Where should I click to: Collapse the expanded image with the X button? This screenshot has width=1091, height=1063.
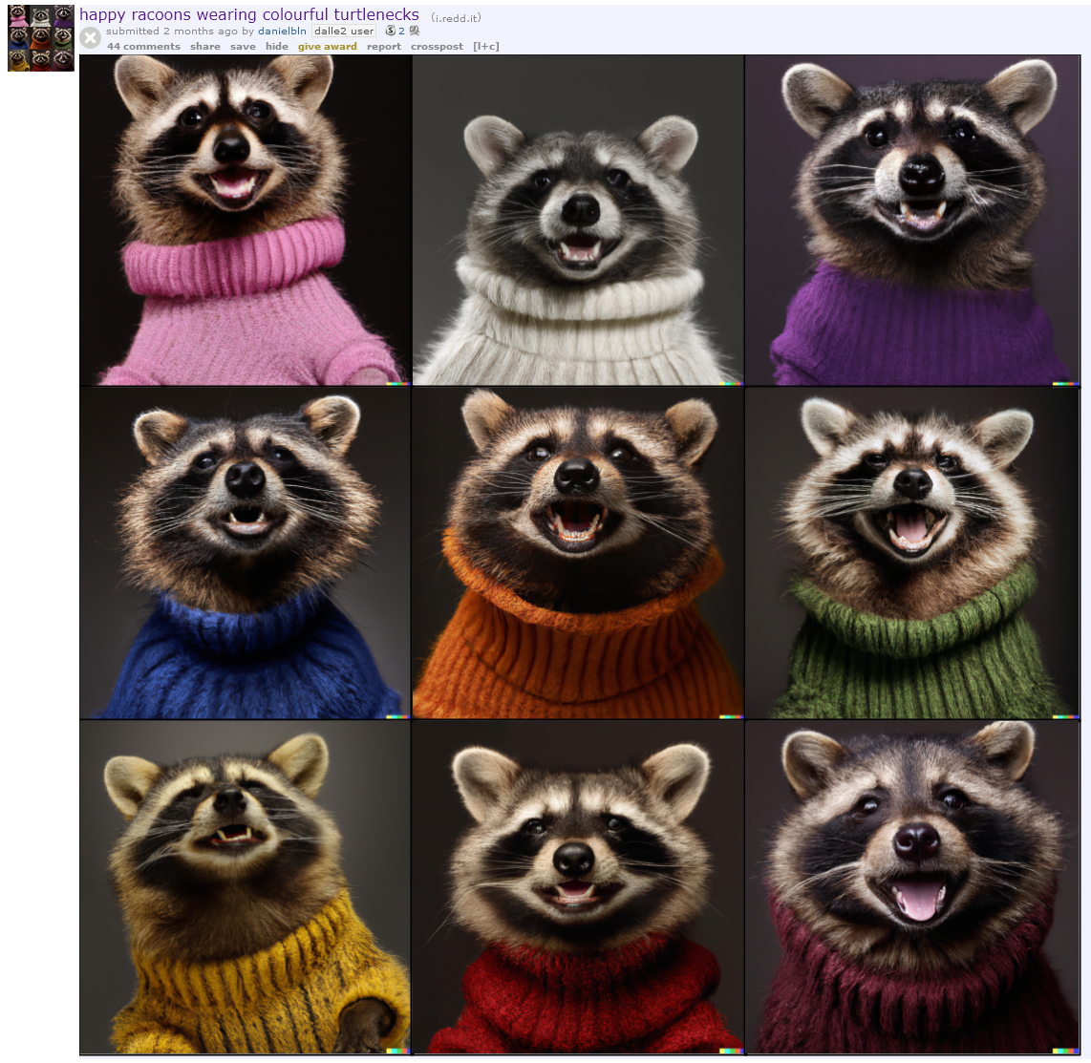click(90, 37)
